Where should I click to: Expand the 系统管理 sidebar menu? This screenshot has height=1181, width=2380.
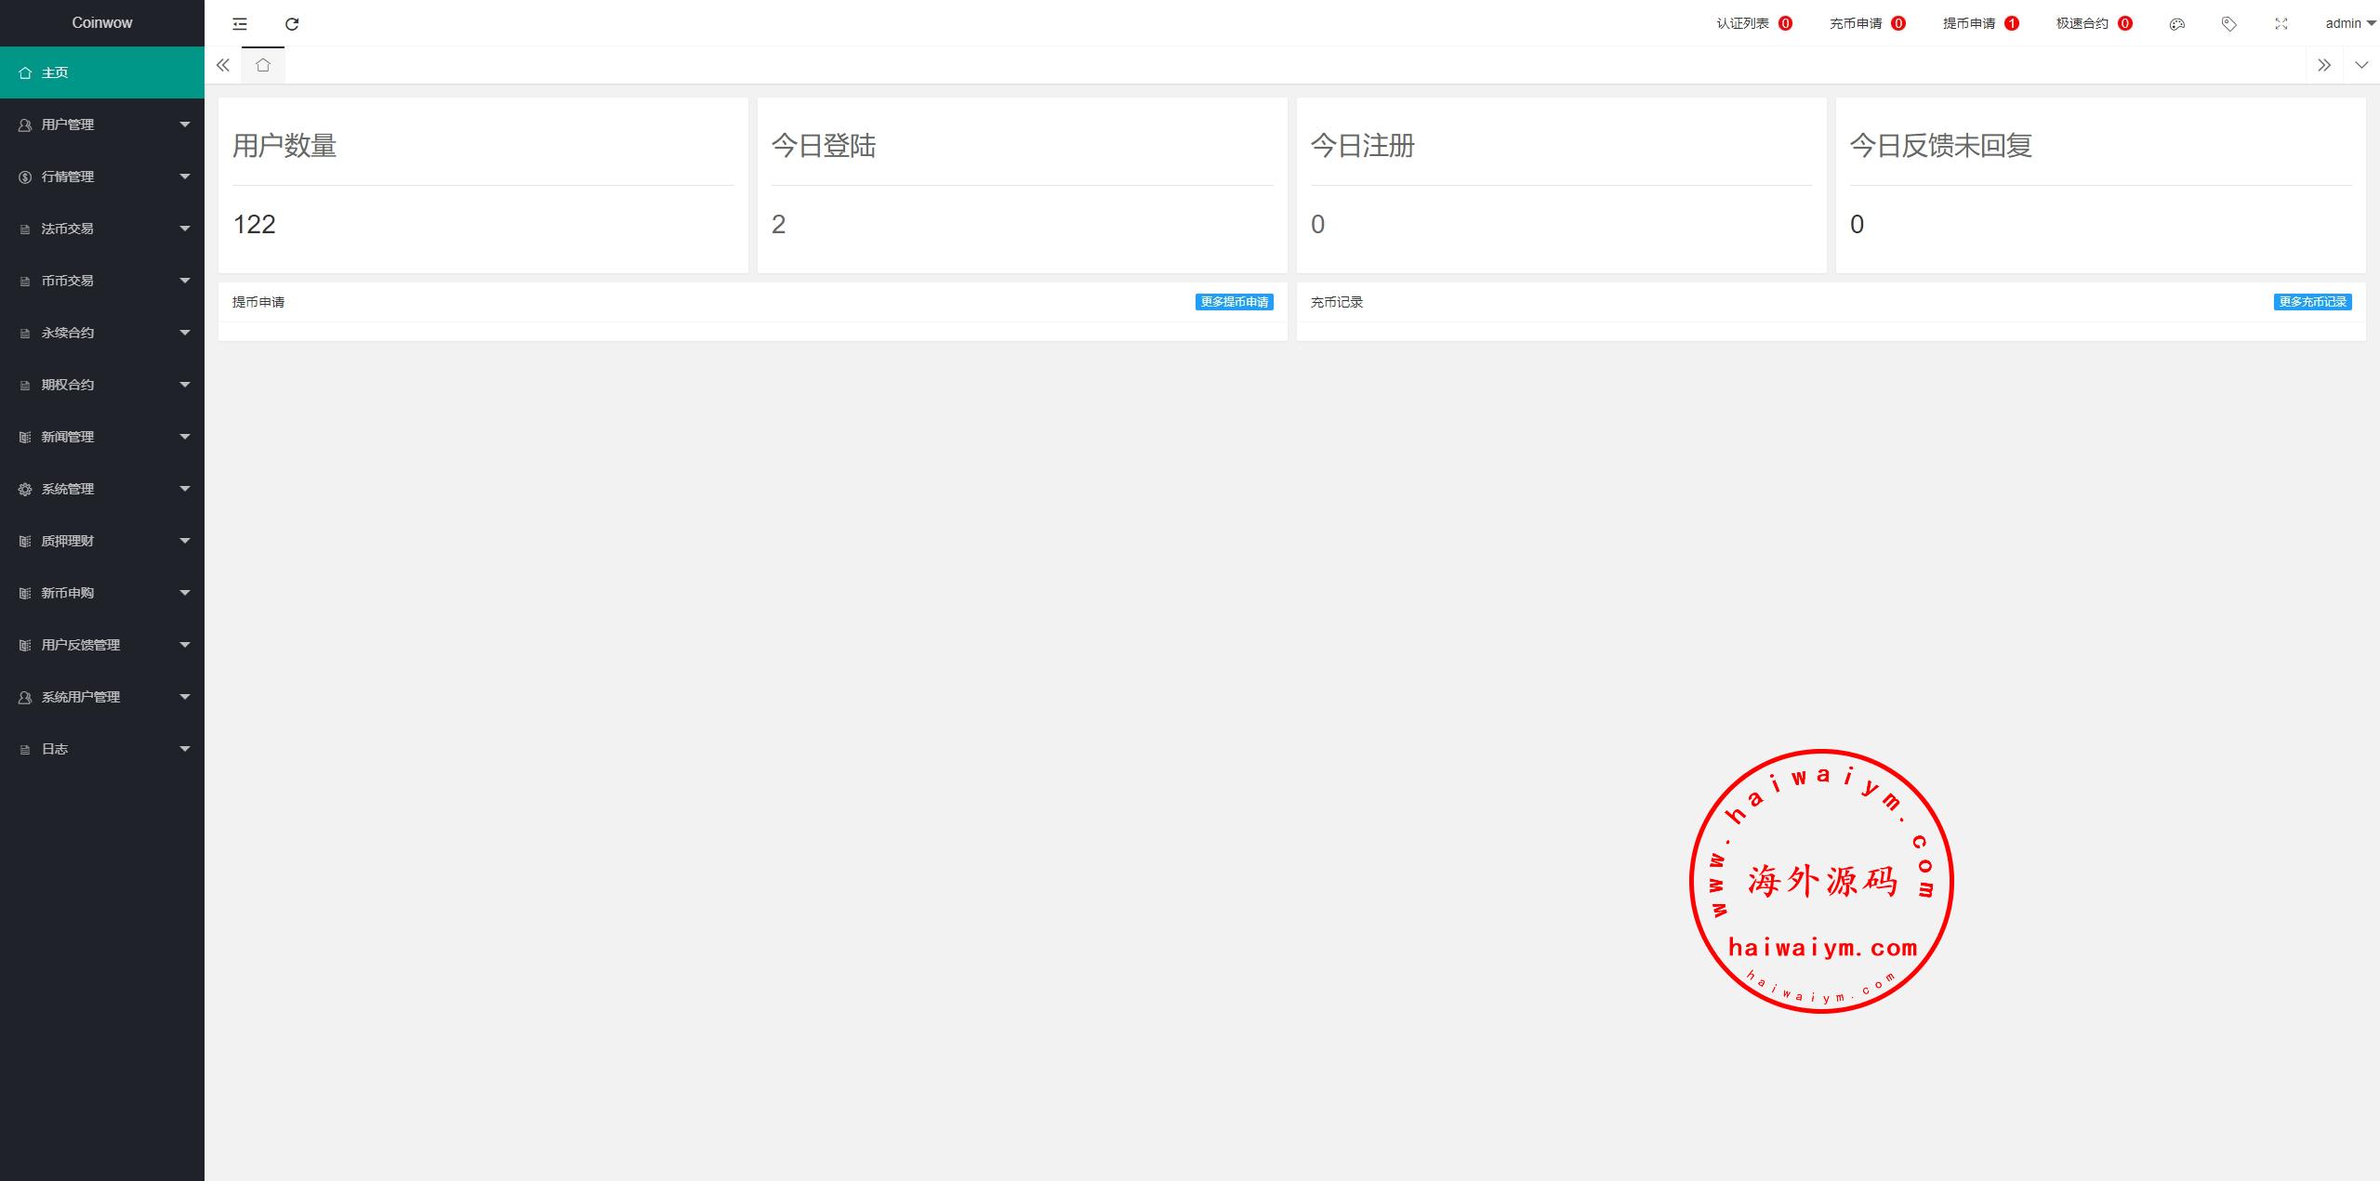102,489
